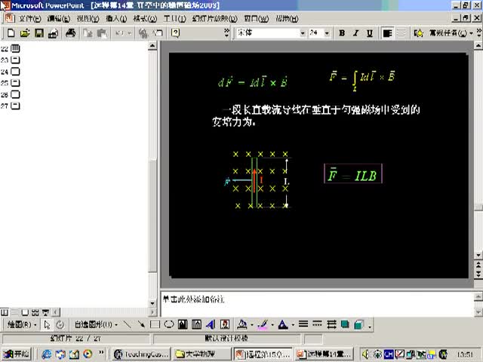
Task: Click the Shadow style icon
Action: point(345,324)
